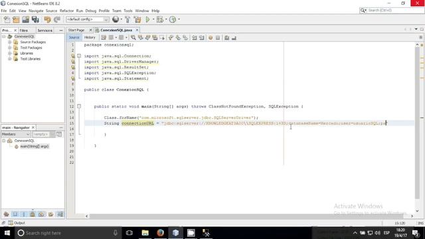This screenshot has width=425, height=239.
Task: Close the Start Page tab
Action: [x=90, y=30]
